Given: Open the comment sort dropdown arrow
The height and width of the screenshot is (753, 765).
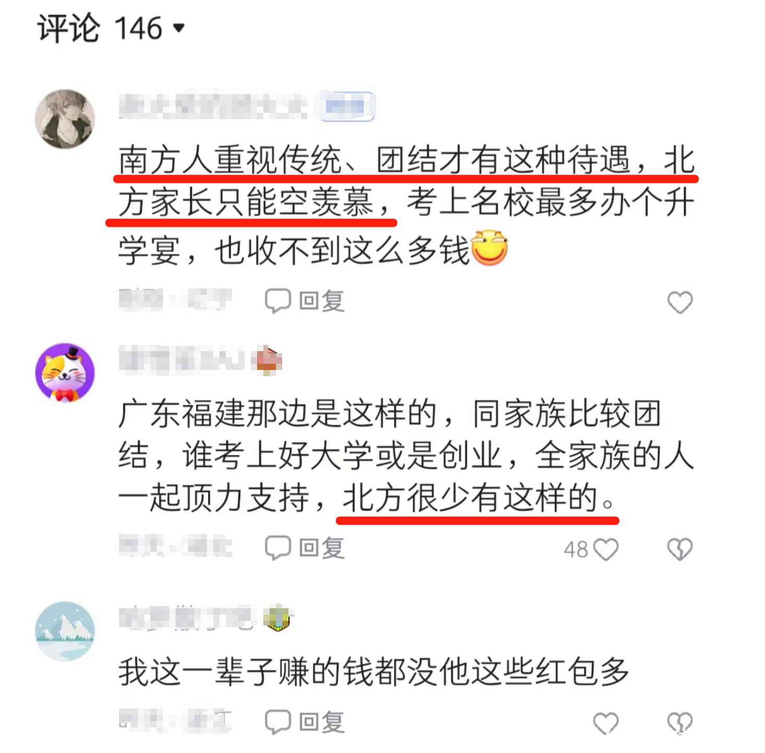Looking at the screenshot, I should 179,28.
